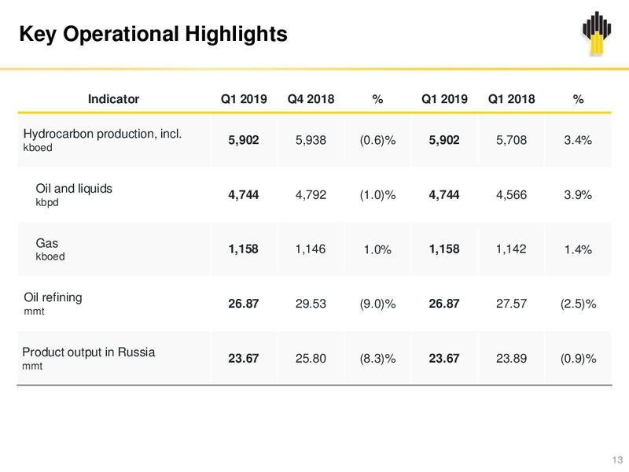Screen dimensions: 629x472
Task: Click the 'kboed' unit under Gas
Action: (x=50, y=256)
